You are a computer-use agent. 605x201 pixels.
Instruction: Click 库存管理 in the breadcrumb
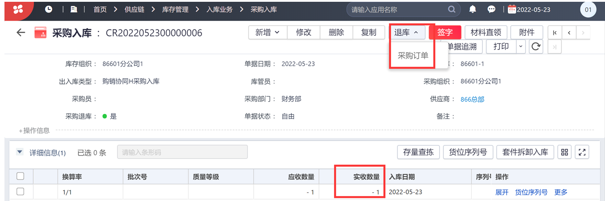[175, 9]
